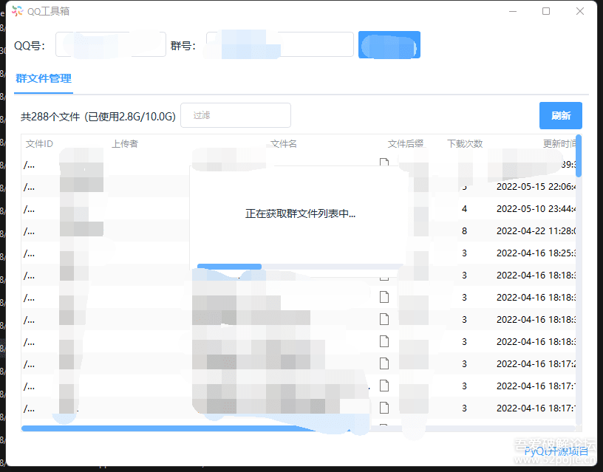Image resolution: width=603 pixels, height=472 pixels.
Task: Click the file icon in the 18:17:2 row
Action: (384, 363)
